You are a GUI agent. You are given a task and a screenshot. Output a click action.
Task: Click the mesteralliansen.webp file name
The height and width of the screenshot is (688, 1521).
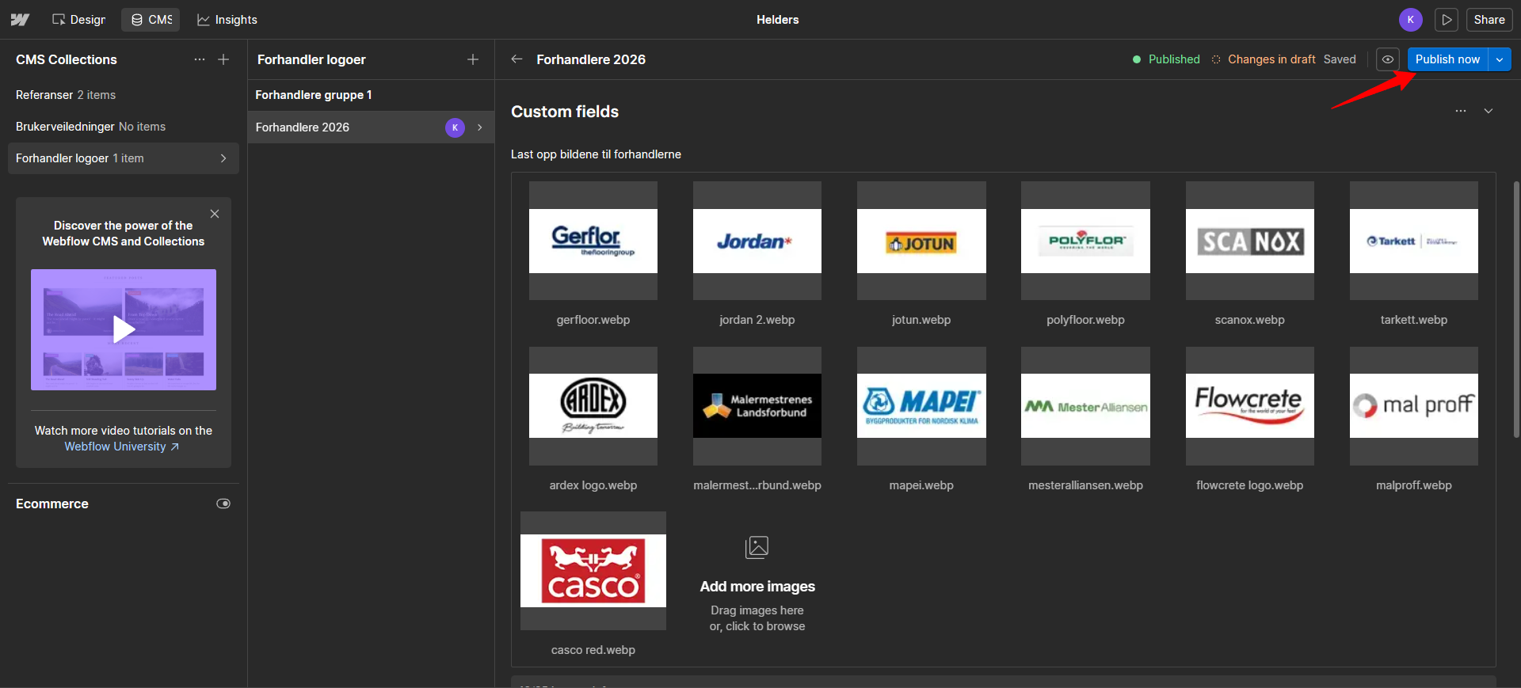pyautogui.click(x=1085, y=485)
